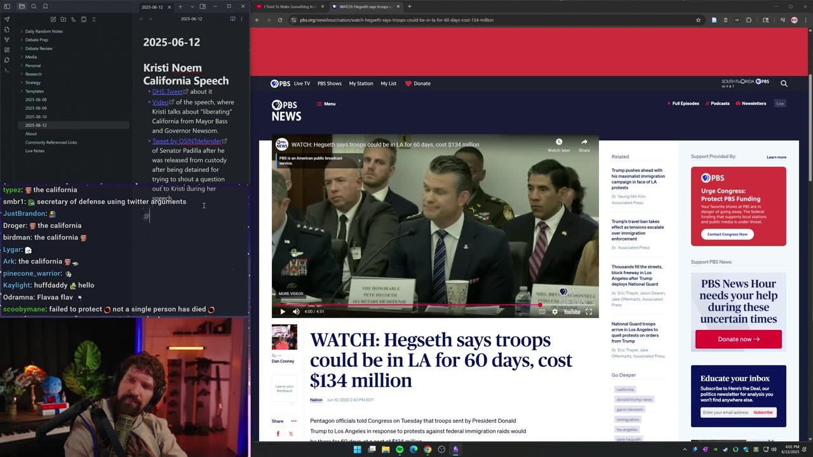This screenshot has height=457, width=813.
Task: Change sort order icon in file explorer
Action: click(x=74, y=19)
